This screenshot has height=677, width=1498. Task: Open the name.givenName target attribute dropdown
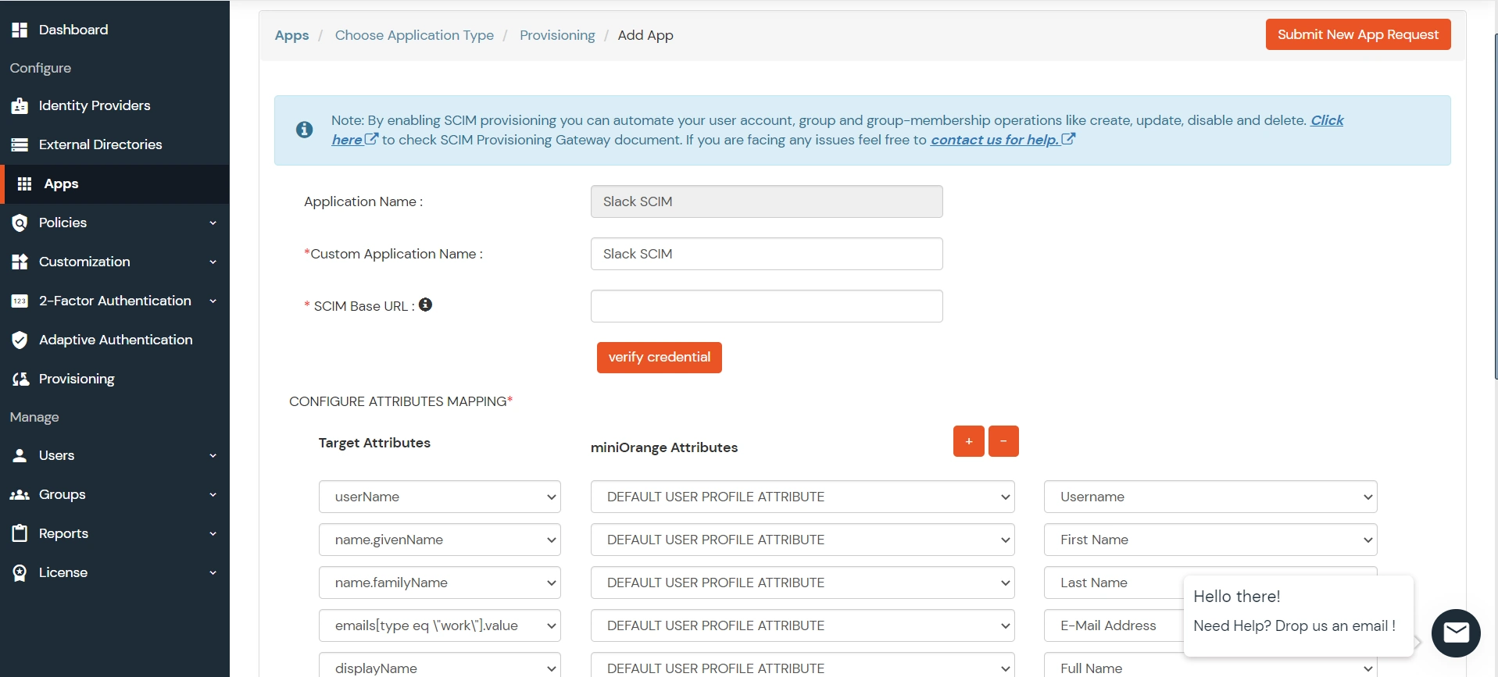pyautogui.click(x=440, y=540)
